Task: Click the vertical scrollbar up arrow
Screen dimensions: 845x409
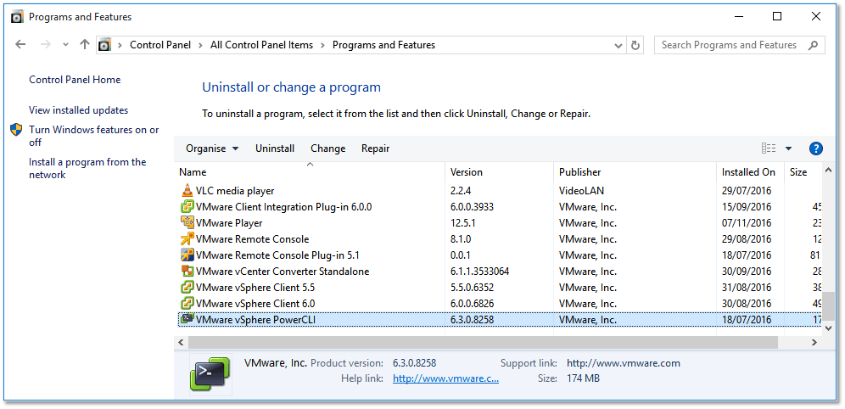Action: pos(828,171)
